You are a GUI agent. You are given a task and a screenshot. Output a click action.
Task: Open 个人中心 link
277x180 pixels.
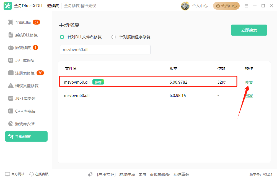tap(200, 6)
